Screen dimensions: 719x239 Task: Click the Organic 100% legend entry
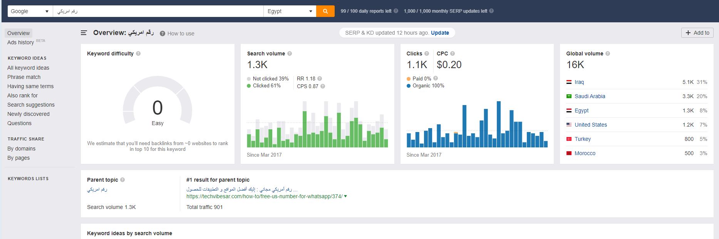point(426,85)
